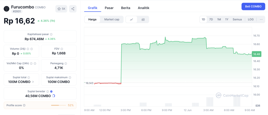This screenshot has height=115, width=268.
Task: Expand Suplai total 100M COMBO chevron
Action: (33, 82)
